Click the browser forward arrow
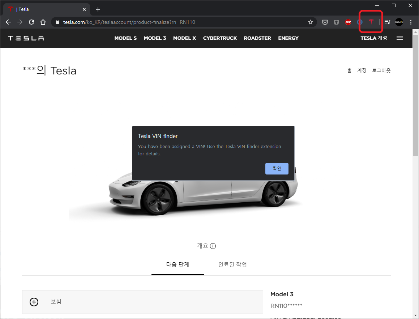419x319 pixels. pos(20,22)
